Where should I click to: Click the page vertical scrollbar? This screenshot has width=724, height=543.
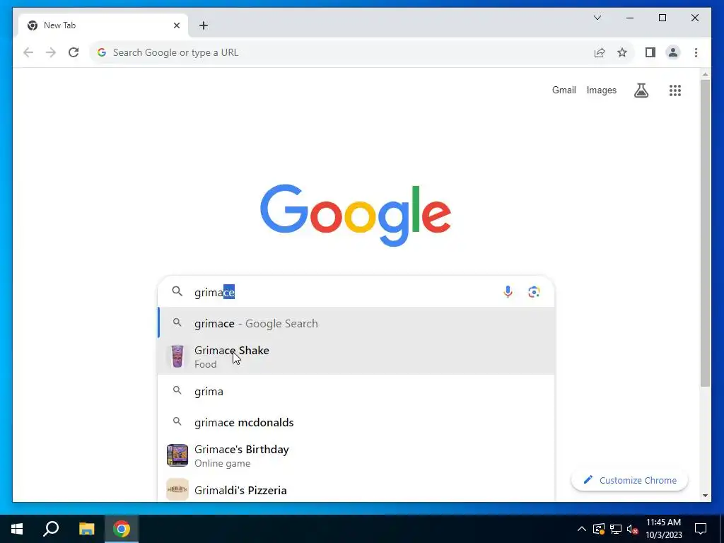(705, 233)
